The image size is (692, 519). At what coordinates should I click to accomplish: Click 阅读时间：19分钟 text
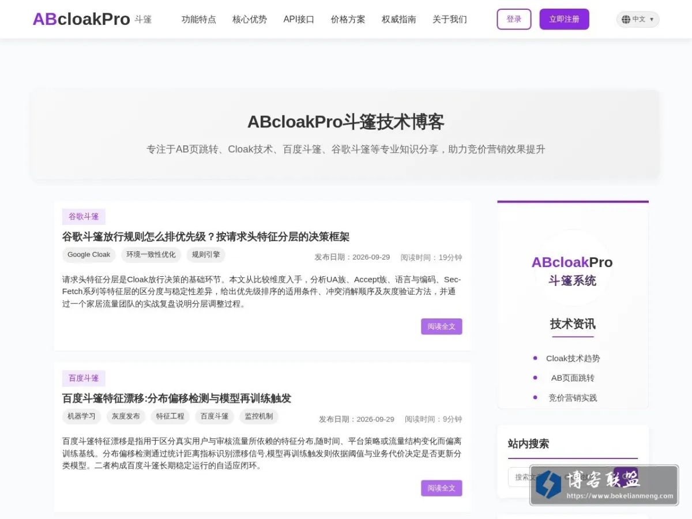click(x=431, y=257)
